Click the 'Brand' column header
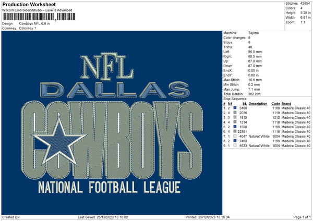 pyautogui.click(x=286, y=104)
